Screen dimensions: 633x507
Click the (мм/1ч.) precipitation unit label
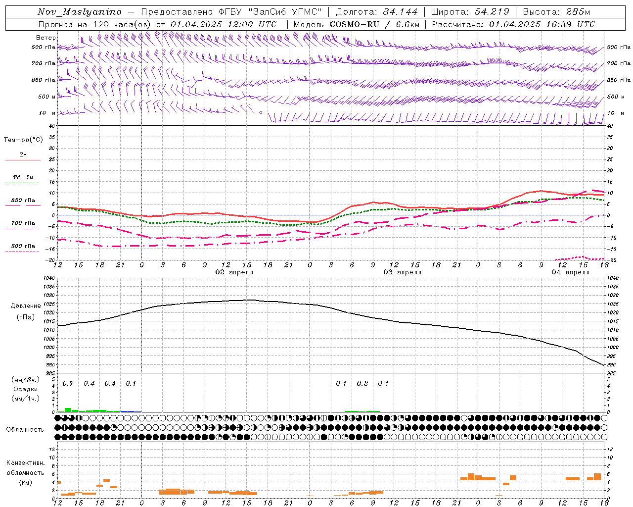click(x=25, y=398)
